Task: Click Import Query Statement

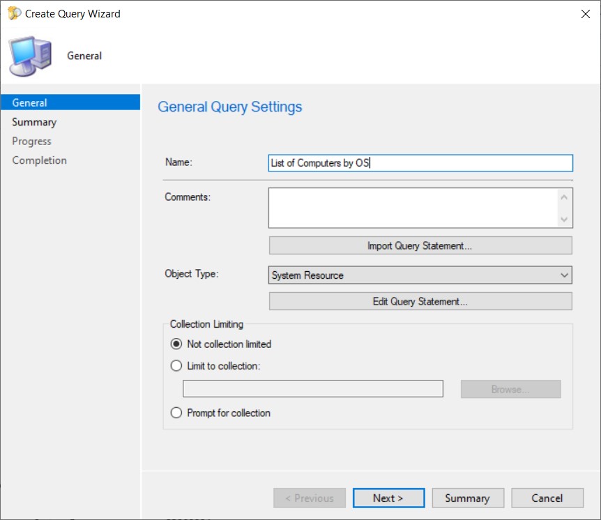Action: pyautogui.click(x=420, y=245)
